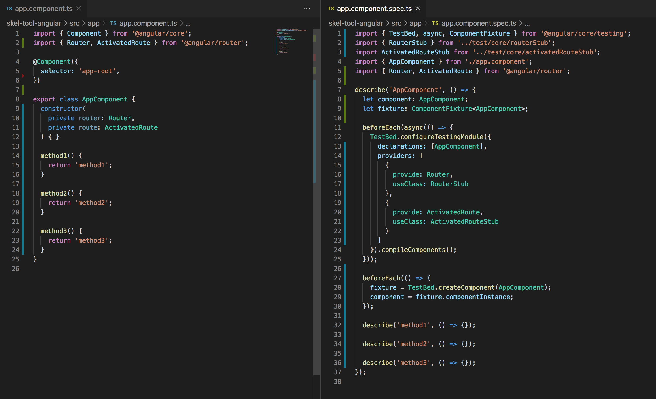Viewport: 656px width, 399px height.
Task: Click the TS icon in the left breadcrumb
Action: click(x=113, y=24)
